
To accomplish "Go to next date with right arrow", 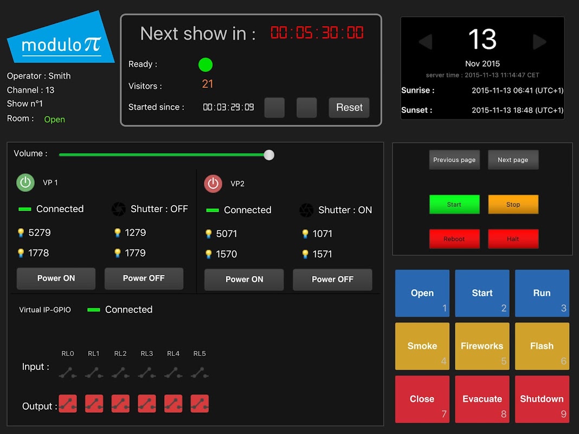I will coord(539,41).
